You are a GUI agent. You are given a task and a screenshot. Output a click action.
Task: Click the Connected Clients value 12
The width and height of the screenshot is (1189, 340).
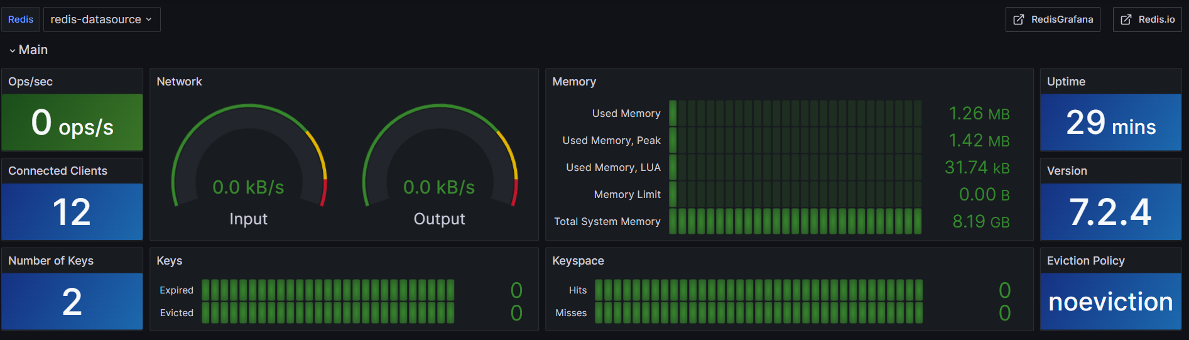click(x=72, y=212)
